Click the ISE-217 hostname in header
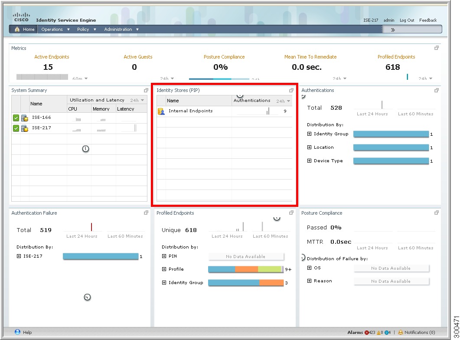460x340 pixels. pos(371,20)
